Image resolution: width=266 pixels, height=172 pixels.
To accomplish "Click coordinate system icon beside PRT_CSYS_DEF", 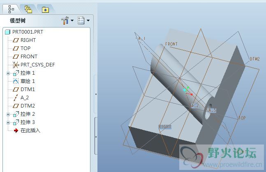I will tap(16, 65).
